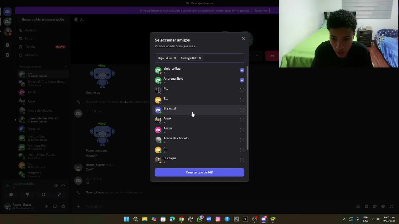This screenshot has height=224, width=399.
Task: Uncheck the alejo_villaa checkbox in friend list
Action: [x=242, y=70]
